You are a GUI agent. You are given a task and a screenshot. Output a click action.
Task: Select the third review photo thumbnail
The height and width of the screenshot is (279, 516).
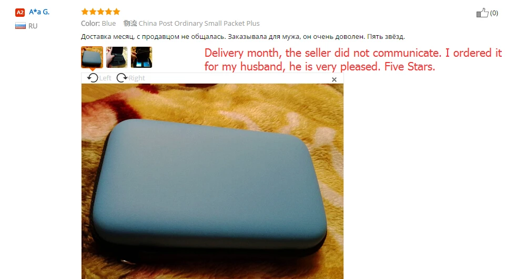tap(141, 57)
